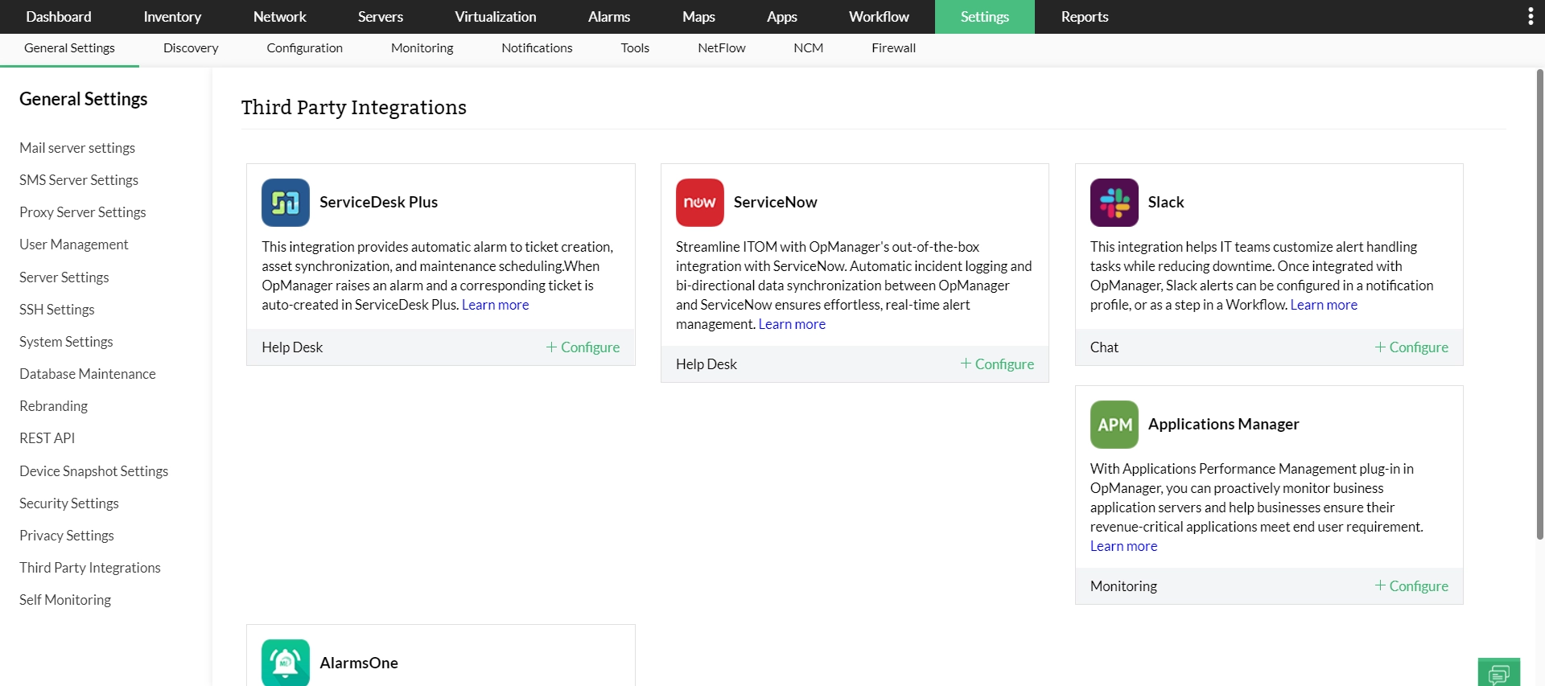Select Third Party Integrations in sidebar
The height and width of the screenshot is (686, 1545).
tap(90, 568)
